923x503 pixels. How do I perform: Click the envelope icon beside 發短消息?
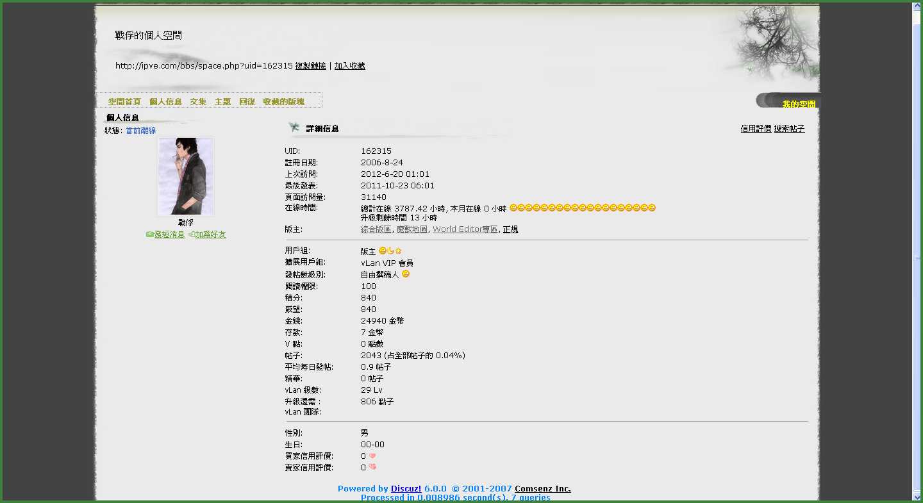(x=150, y=235)
